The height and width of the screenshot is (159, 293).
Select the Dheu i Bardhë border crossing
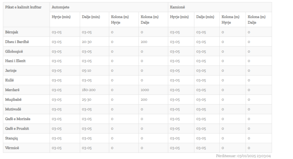[x=17, y=42]
